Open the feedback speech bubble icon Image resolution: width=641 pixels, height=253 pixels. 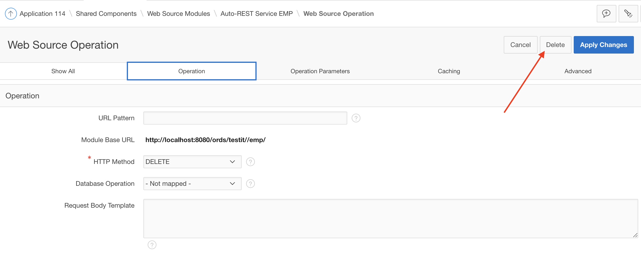(x=606, y=14)
